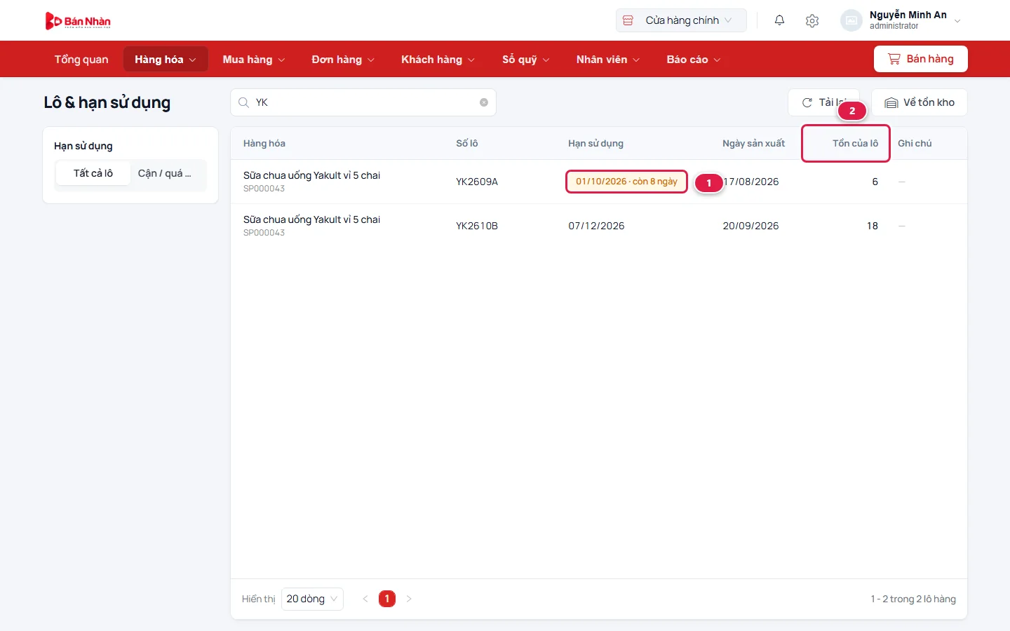Click the Hàng hóa column header
The image size is (1010, 631).
264,143
